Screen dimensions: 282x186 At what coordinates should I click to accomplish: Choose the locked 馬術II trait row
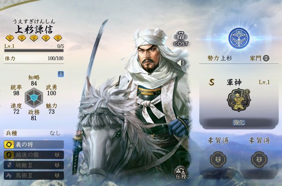pos(34,175)
